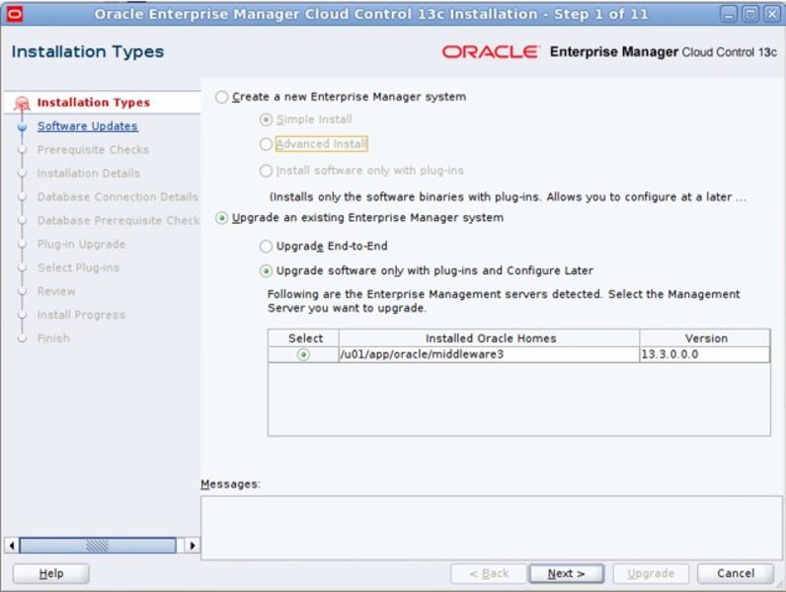
Task: Click the Oracle window menu icon in title bar
Action: pyautogui.click(x=14, y=14)
